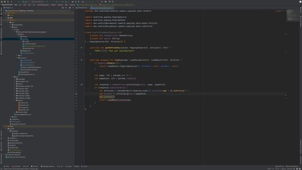Collapse the src folder arrow under app
Viewport: 302px width, 170px height.
tap(8, 23)
